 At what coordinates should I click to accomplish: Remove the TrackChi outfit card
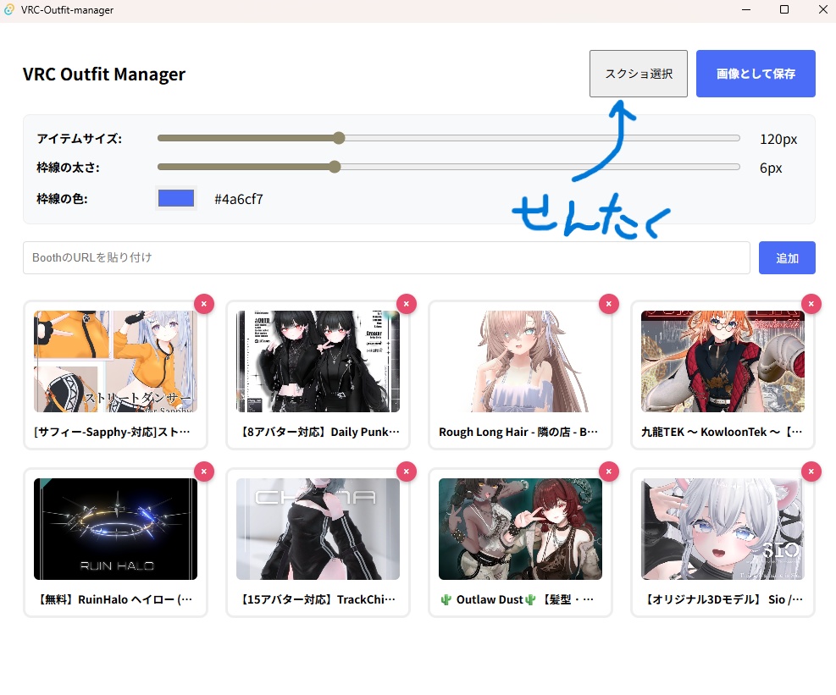point(406,471)
